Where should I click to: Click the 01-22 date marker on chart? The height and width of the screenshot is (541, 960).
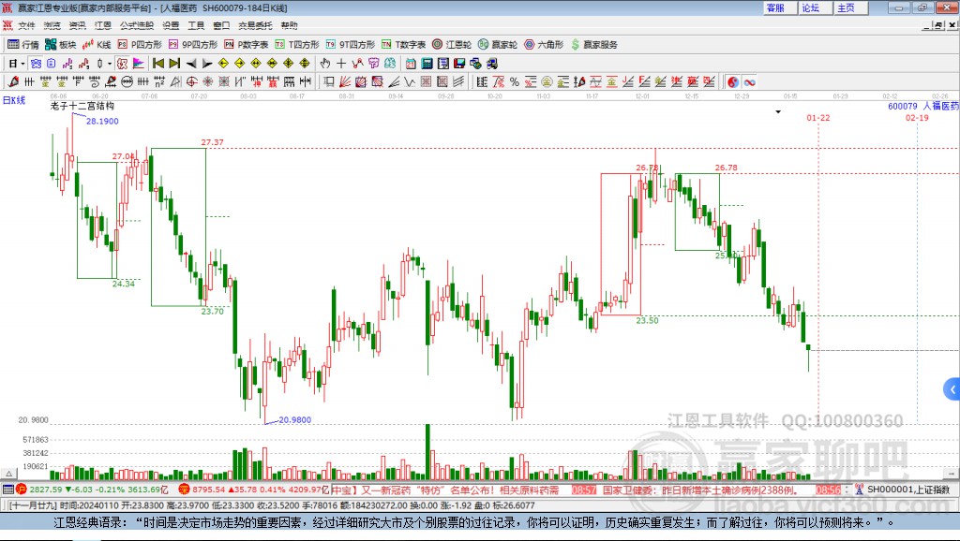pos(817,117)
